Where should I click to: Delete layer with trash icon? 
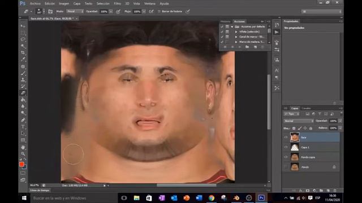pos(335,191)
